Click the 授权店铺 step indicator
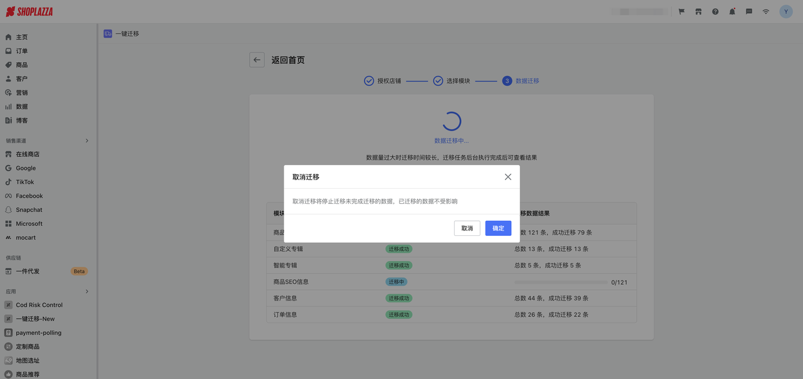 (x=383, y=81)
